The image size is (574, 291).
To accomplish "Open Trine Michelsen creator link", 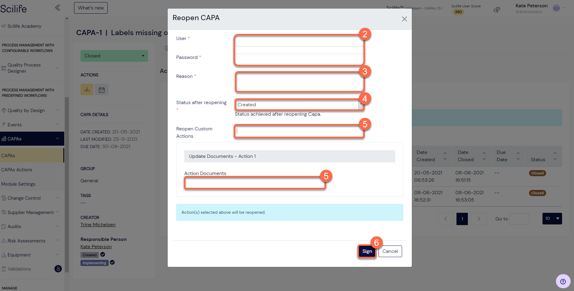I will point(98,225).
